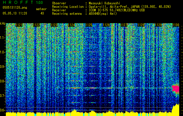Select the meteor count value 43
This screenshot has height=116, width=183.
click(42, 13)
